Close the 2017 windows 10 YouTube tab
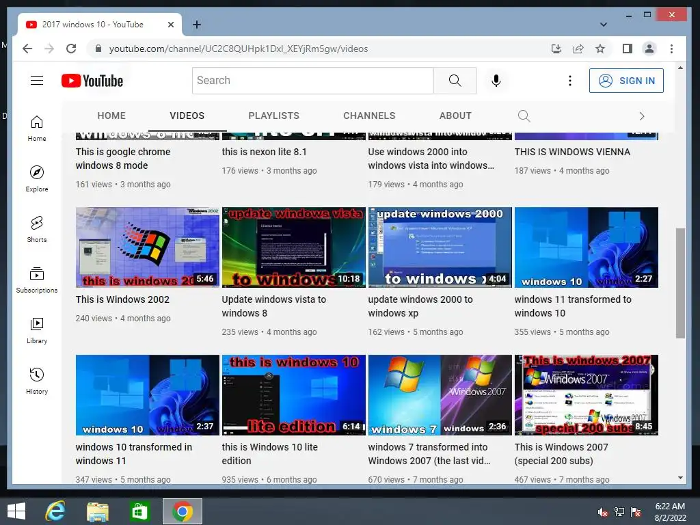 pyautogui.click(x=170, y=25)
